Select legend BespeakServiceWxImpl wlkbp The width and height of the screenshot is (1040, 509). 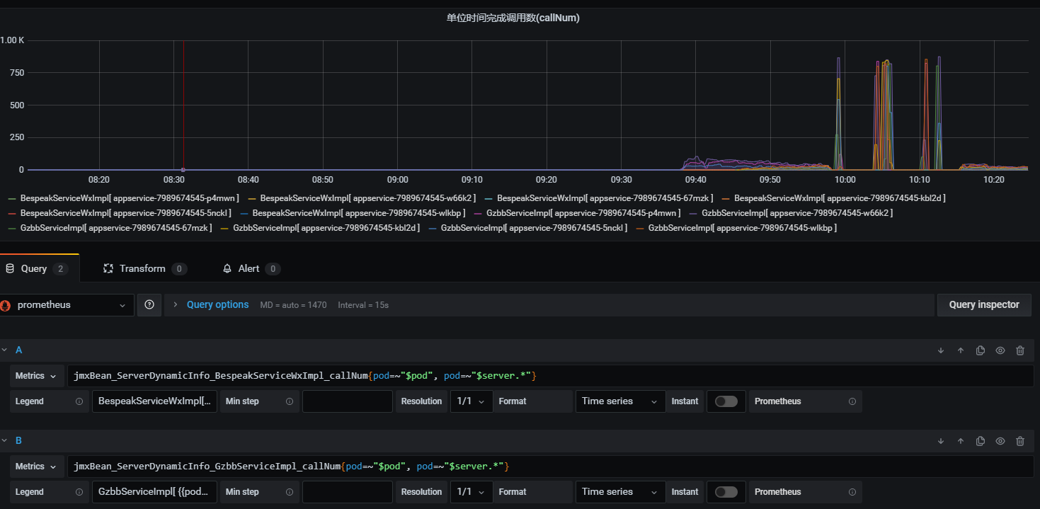point(358,213)
